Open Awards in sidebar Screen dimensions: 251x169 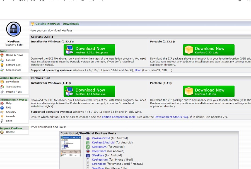point(10,116)
